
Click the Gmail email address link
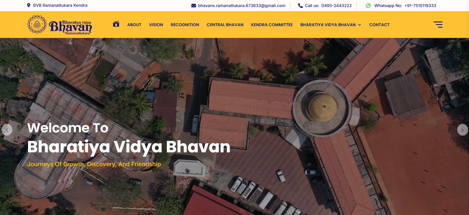(242, 6)
